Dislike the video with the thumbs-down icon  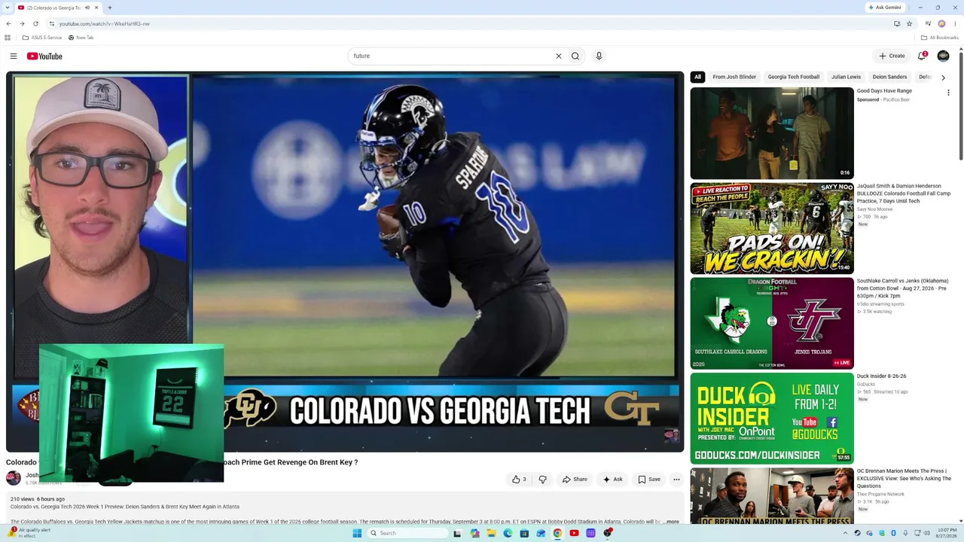542,479
